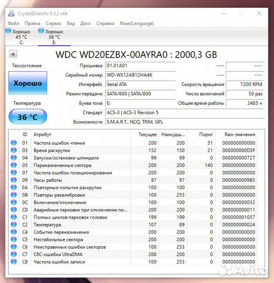Click blue status circle for disk E:
This screenshot has height=283, width=274.
click(41, 31)
